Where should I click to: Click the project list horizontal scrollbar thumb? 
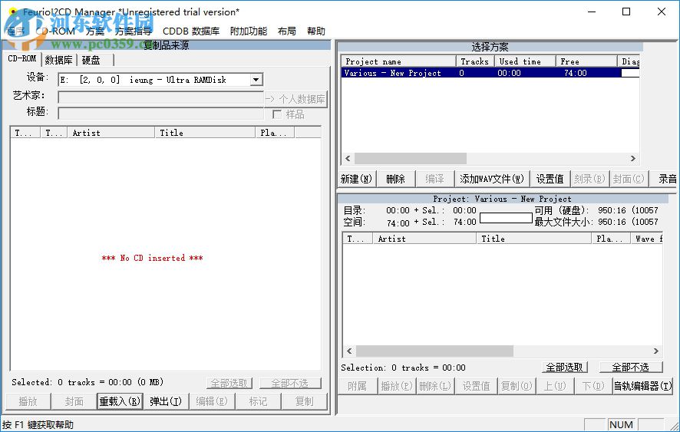(411, 158)
